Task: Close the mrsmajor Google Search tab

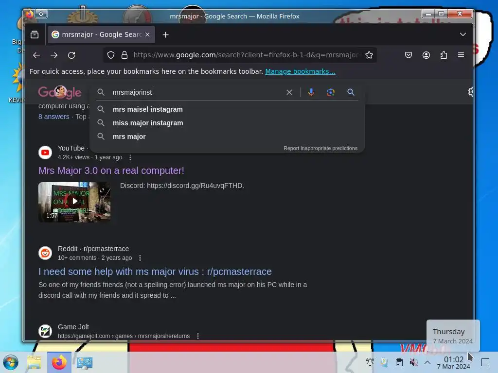Action: [147, 34]
